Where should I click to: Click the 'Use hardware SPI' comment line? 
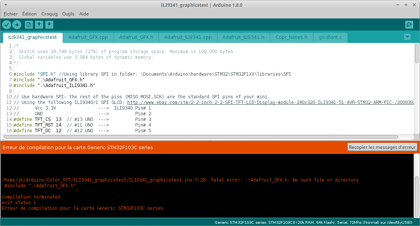click(142, 97)
